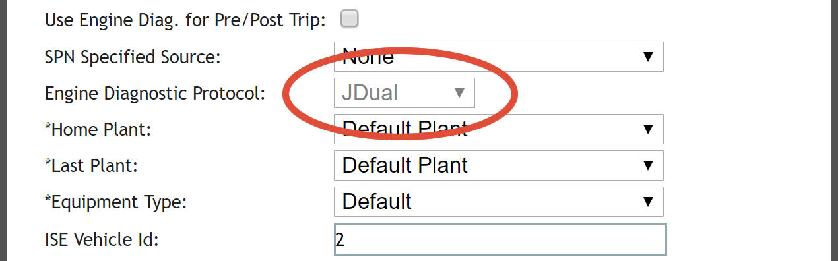Viewport: 838px width, 261px height.
Task: Click the *Equipment Type label text
Action: [x=115, y=202]
